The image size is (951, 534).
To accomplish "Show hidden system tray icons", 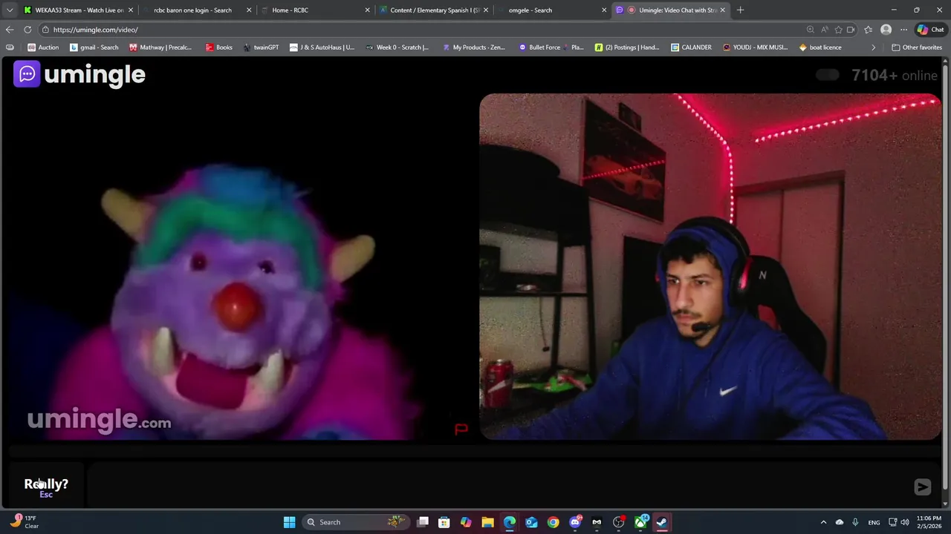I will coord(823,522).
